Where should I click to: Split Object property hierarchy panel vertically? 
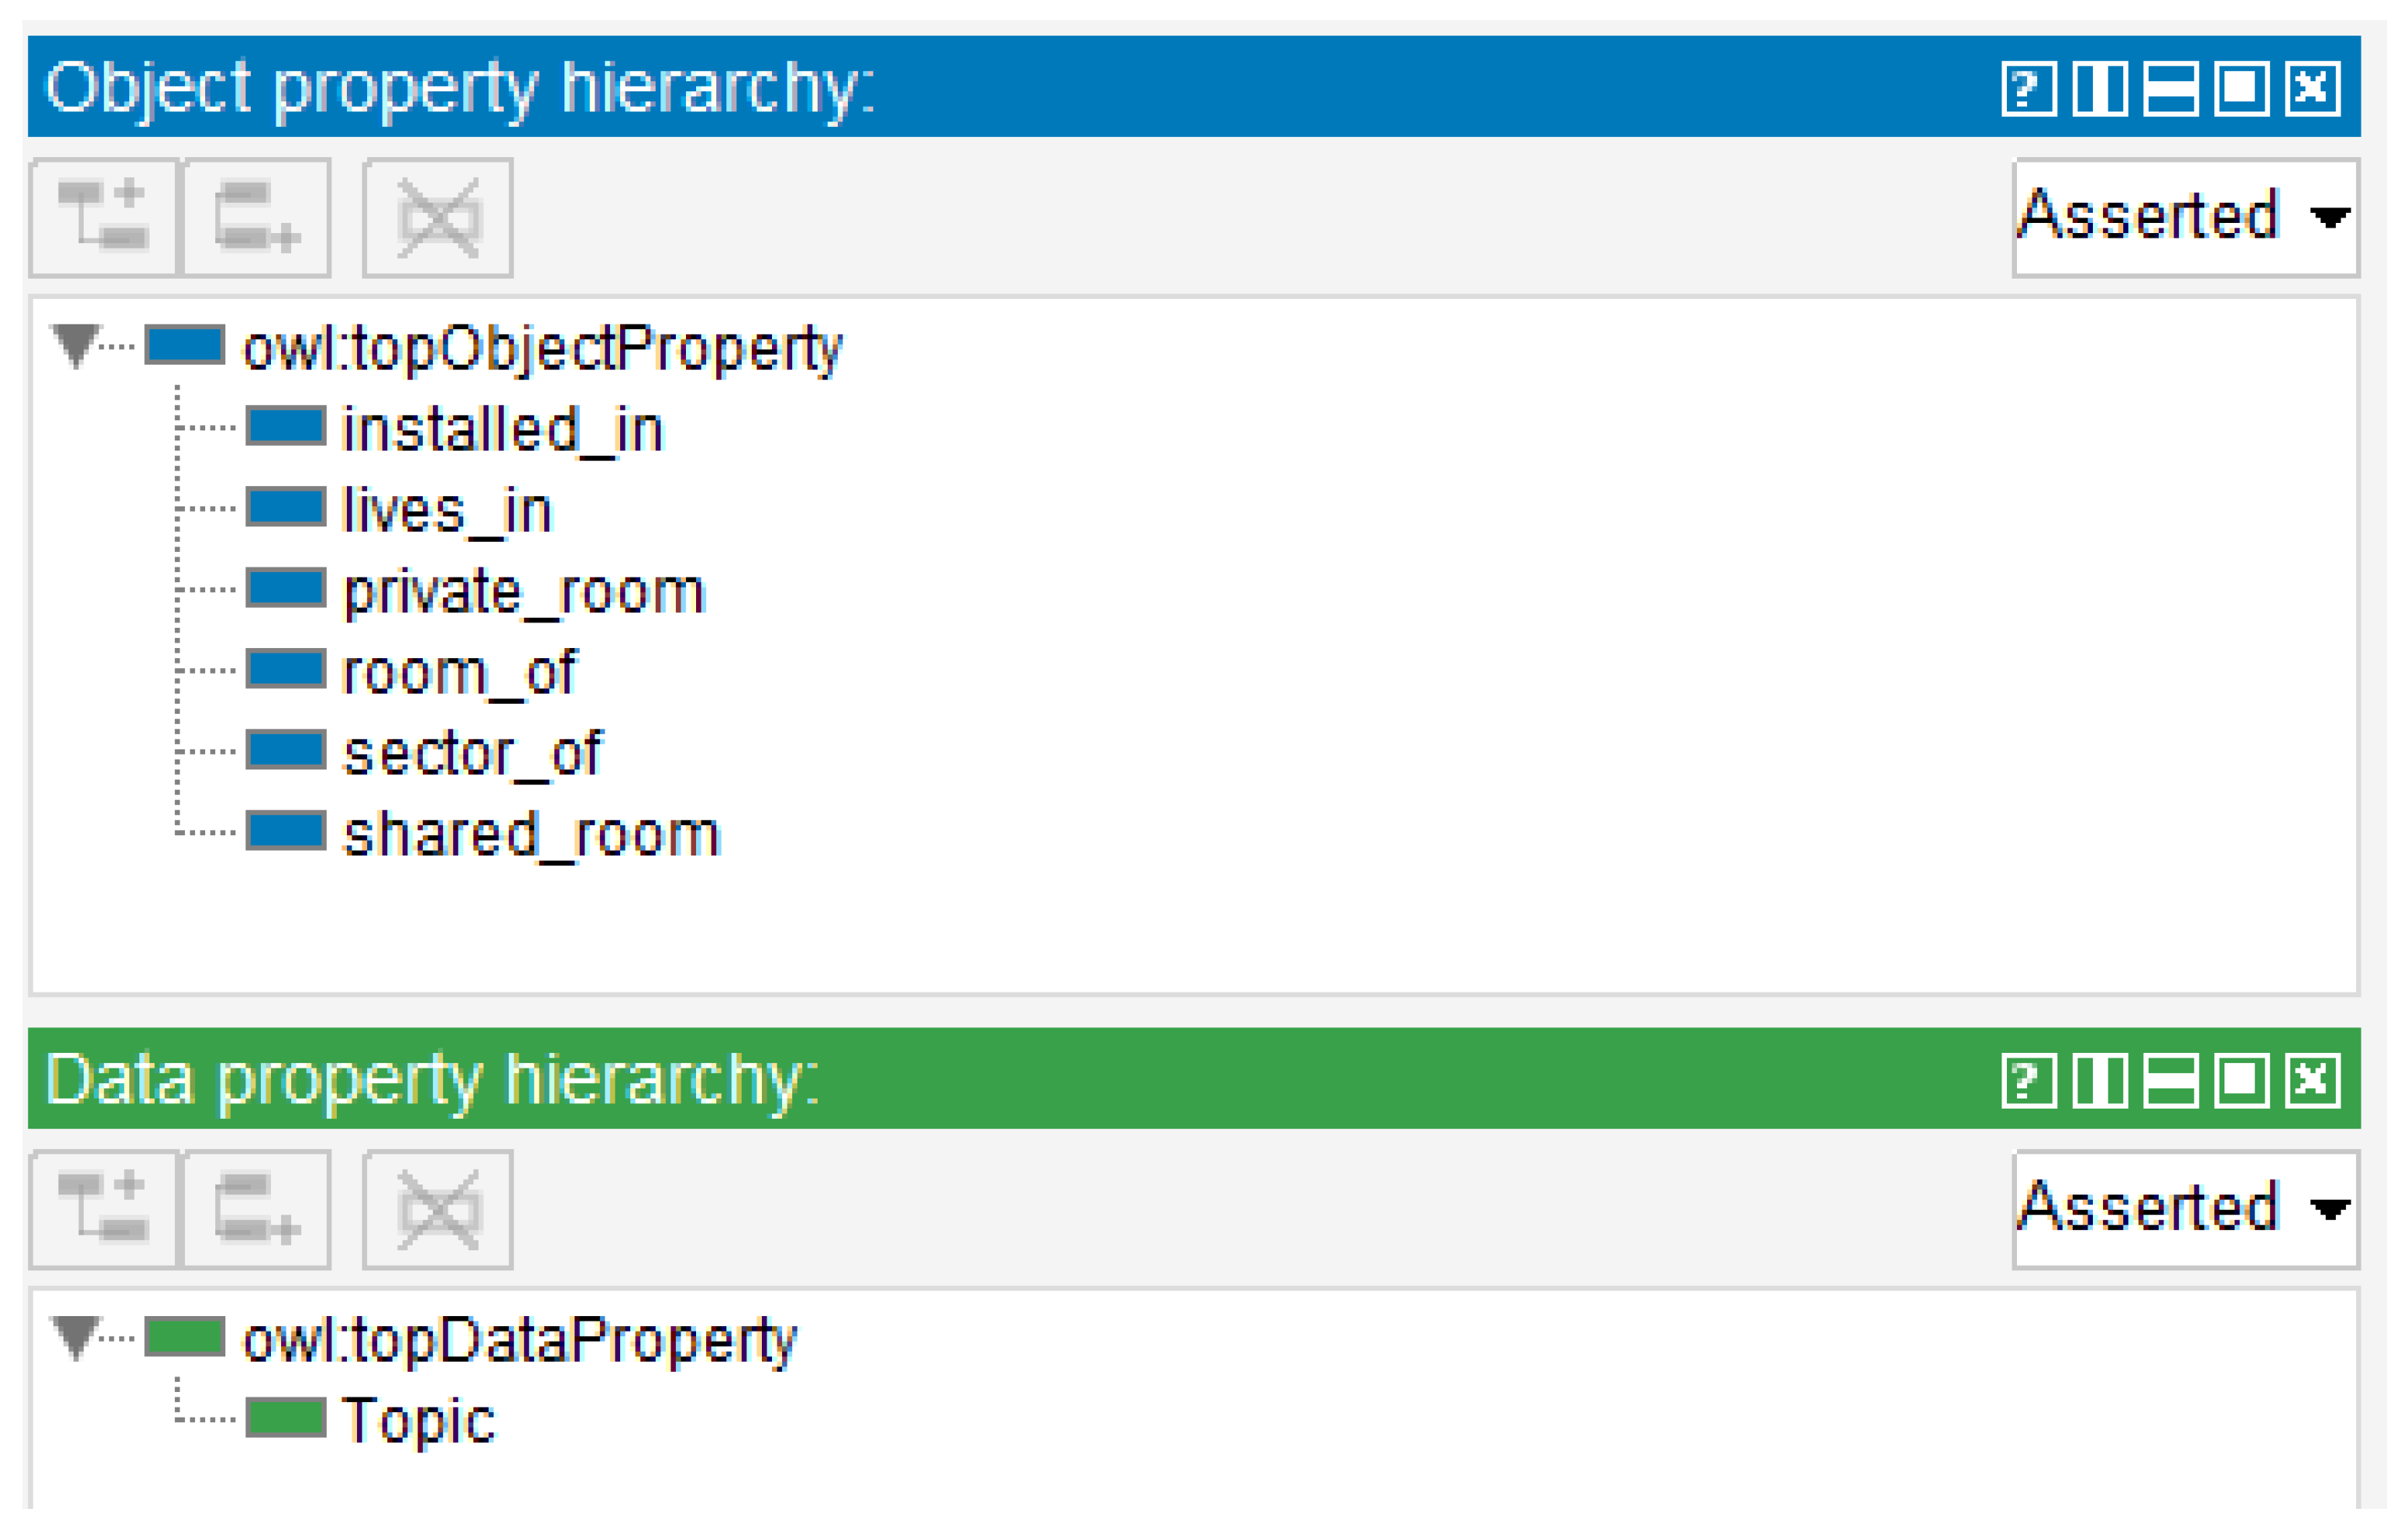coord(2099,88)
